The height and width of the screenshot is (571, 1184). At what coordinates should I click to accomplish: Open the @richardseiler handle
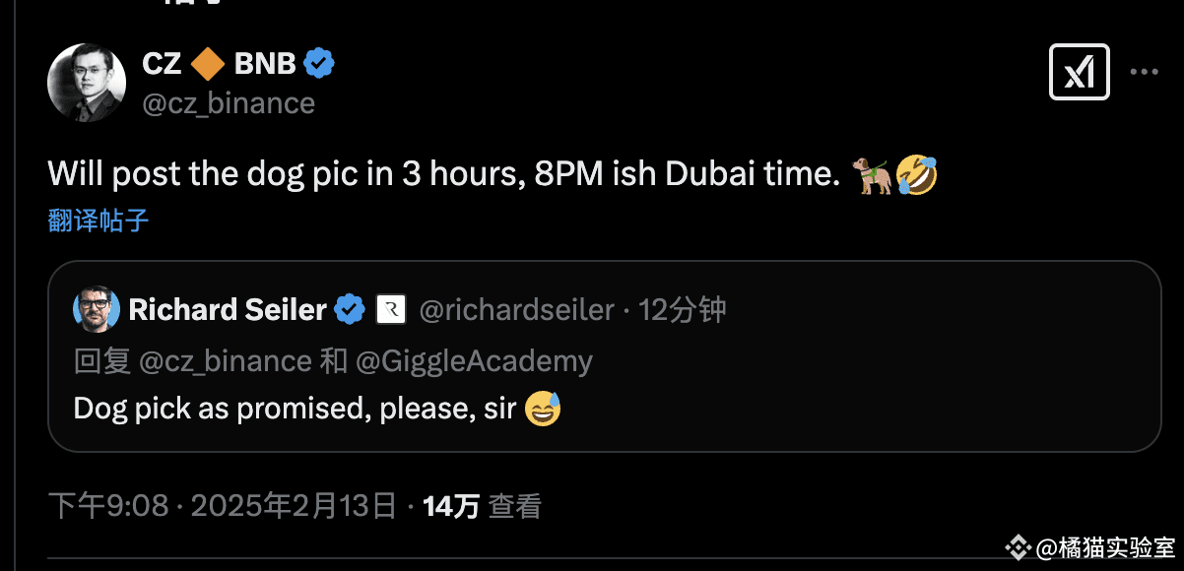(x=516, y=310)
